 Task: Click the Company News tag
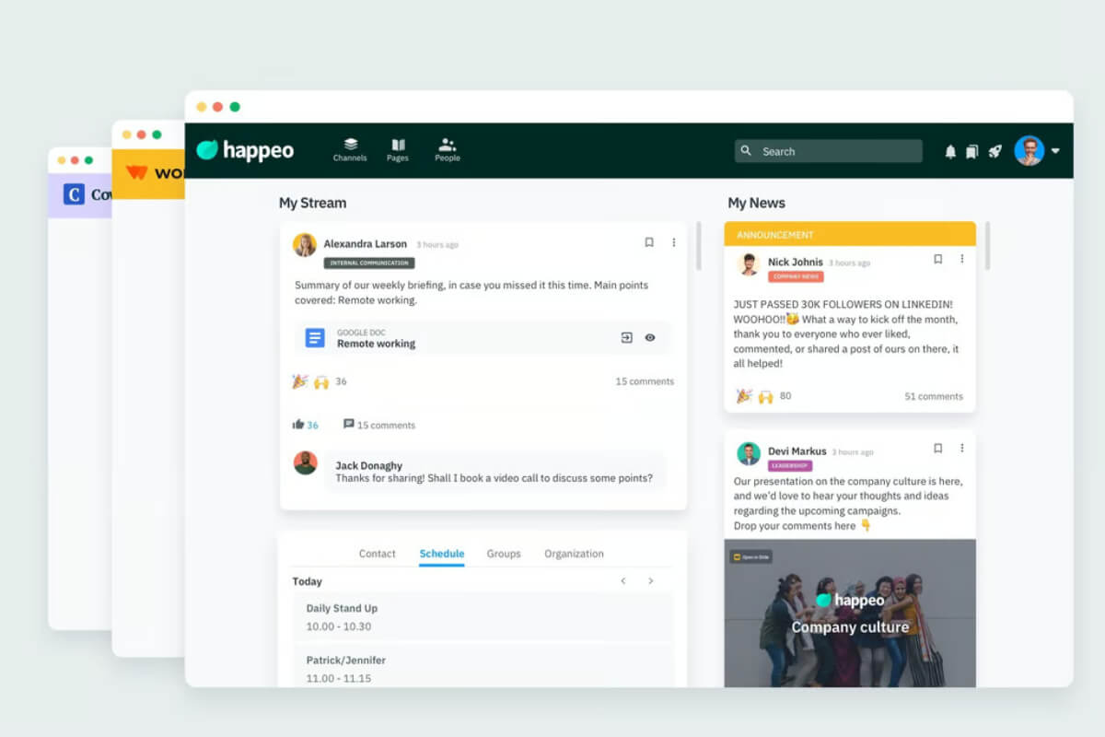tap(796, 276)
